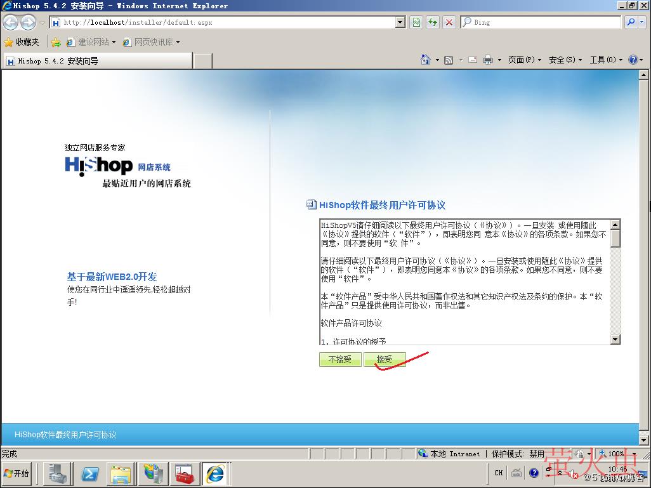
Task: Click the stop loading X icon
Action: coord(449,22)
